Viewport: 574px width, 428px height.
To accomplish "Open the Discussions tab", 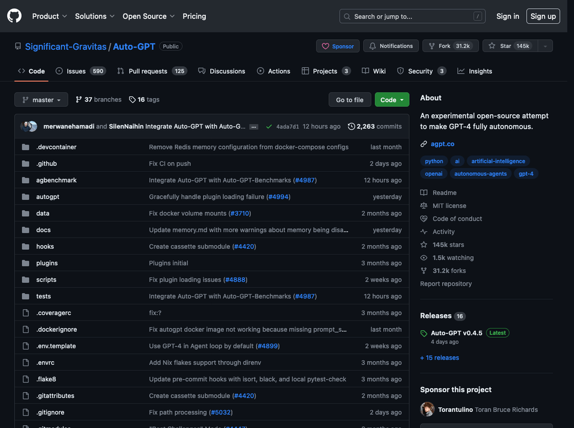I will click(x=221, y=71).
